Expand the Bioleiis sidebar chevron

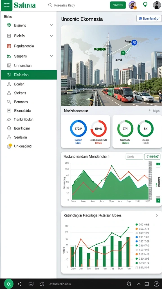pos(51,36)
